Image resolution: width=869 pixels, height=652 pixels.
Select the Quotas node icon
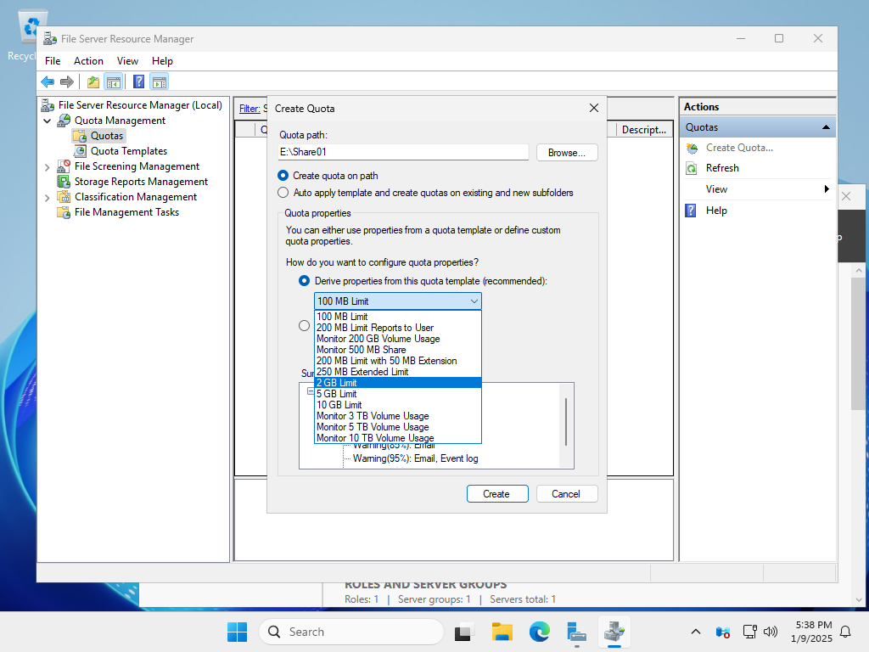click(81, 136)
